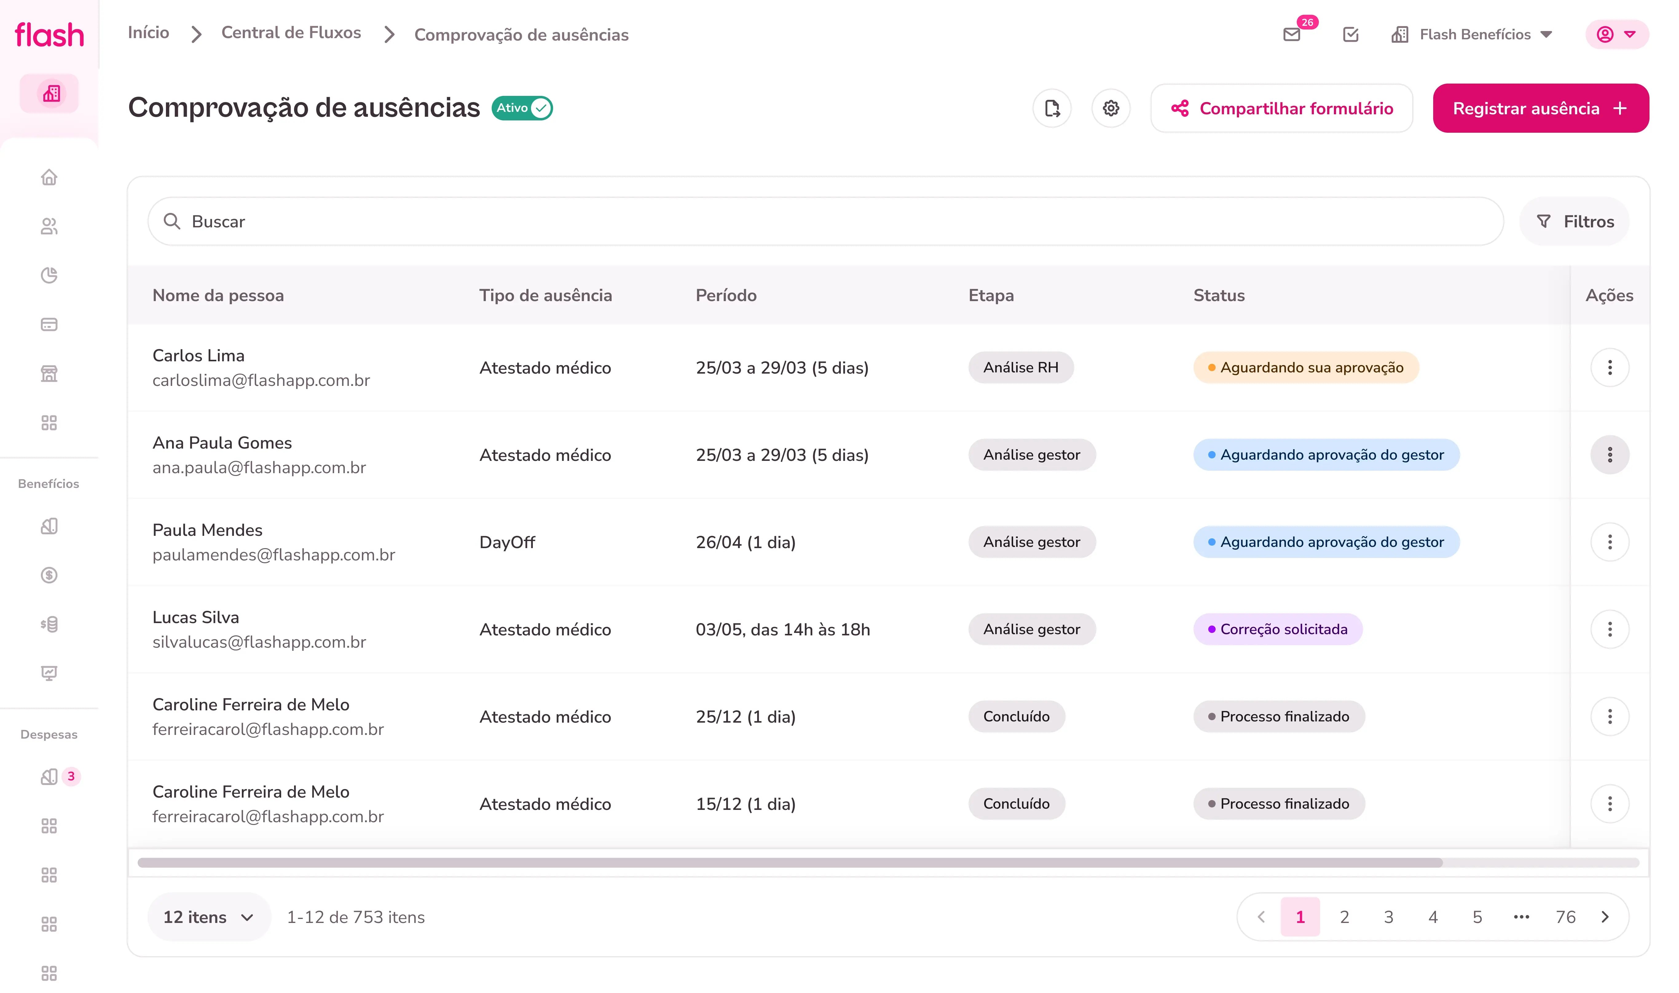This screenshot has width=1679, height=993.
Task: Click the name Lucas Silva
Action: [x=195, y=617]
